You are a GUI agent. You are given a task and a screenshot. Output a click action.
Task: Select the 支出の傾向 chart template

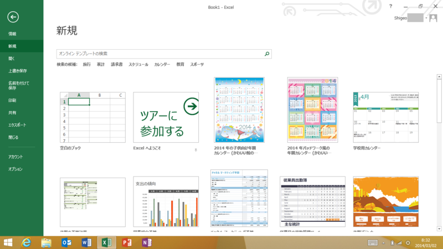coord(166,201)
